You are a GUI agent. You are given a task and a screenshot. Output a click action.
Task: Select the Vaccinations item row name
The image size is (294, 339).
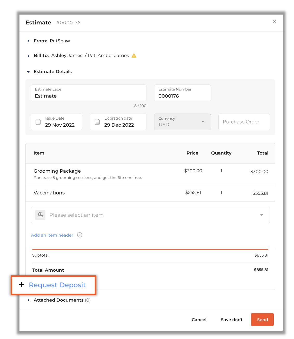click(49, 193)
